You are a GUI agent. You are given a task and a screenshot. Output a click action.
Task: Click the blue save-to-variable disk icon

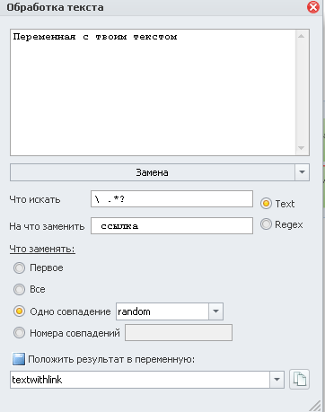pyautogui.click(x=19, y=359)
